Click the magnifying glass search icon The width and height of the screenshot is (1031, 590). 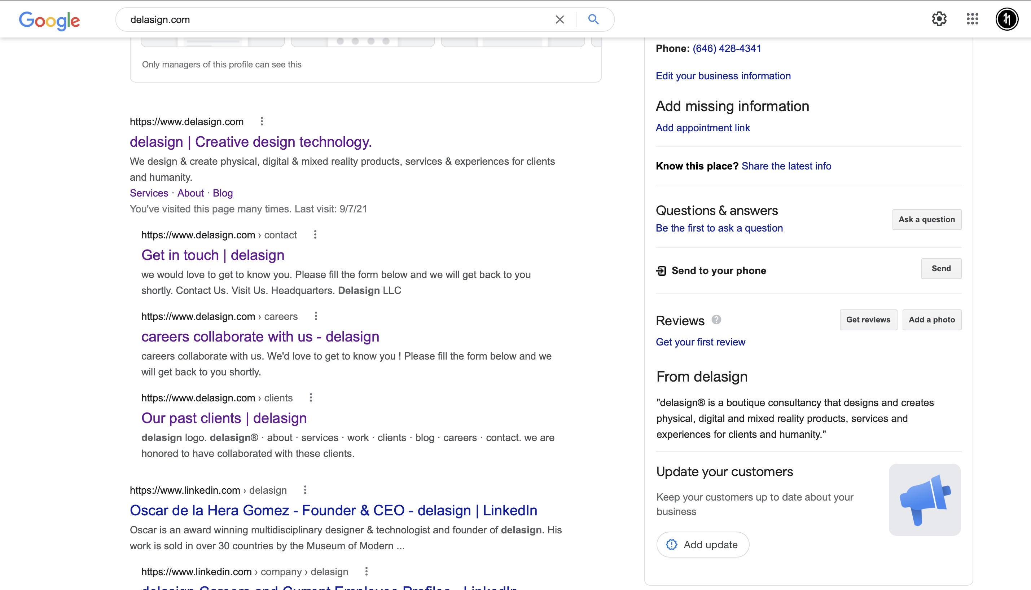click(x=593, y=19)
